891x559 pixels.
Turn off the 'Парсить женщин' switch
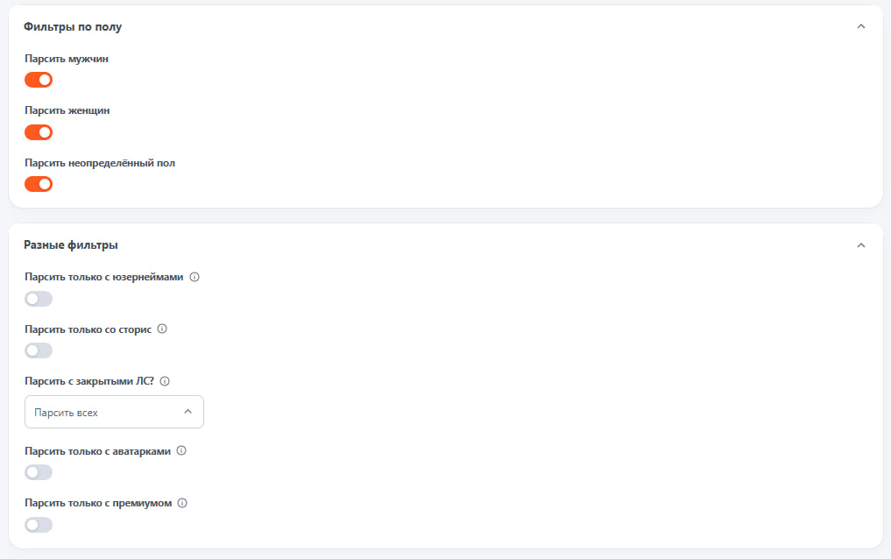coord(39,132)
